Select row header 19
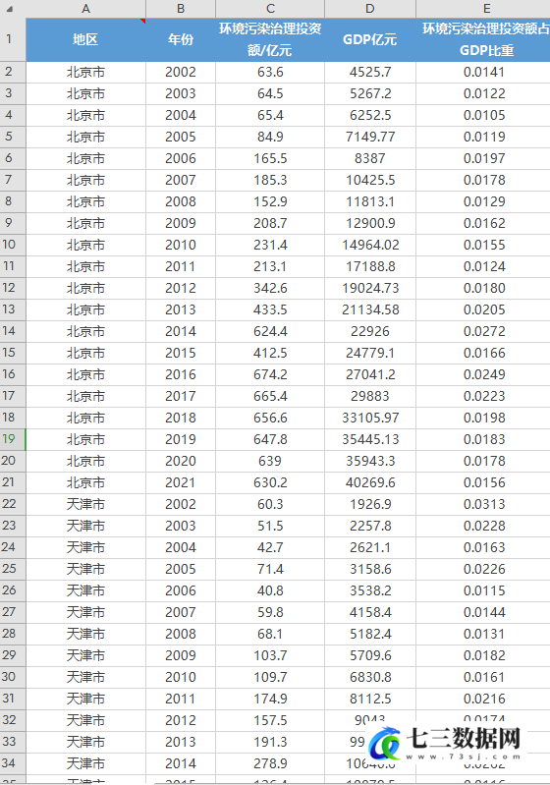Image resolution: width=550 pixels, height=785 pixels. click(13, 439)
